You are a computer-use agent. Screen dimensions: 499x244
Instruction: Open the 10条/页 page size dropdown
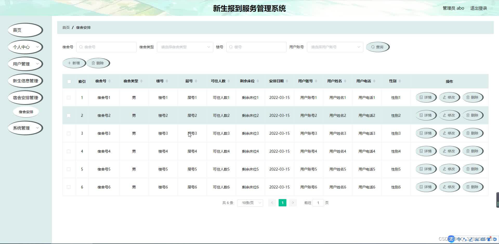point(250,203)
